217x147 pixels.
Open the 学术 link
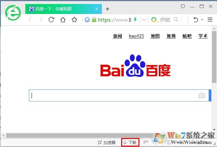pyautogui.click(x=203, y=36)
